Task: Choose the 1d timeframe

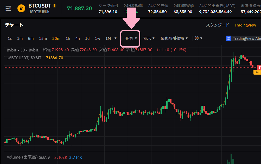Action: 87,38
